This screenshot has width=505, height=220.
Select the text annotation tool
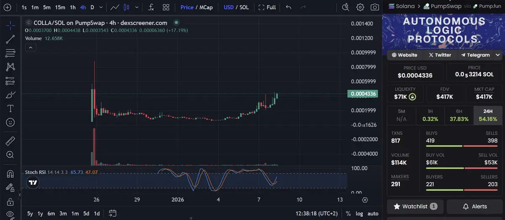click(x=11, y=108)
